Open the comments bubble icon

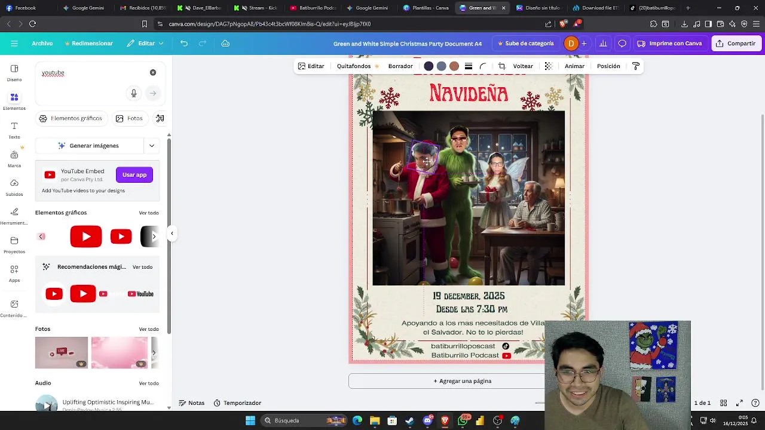pyautogui.click(x=622, y=44)
